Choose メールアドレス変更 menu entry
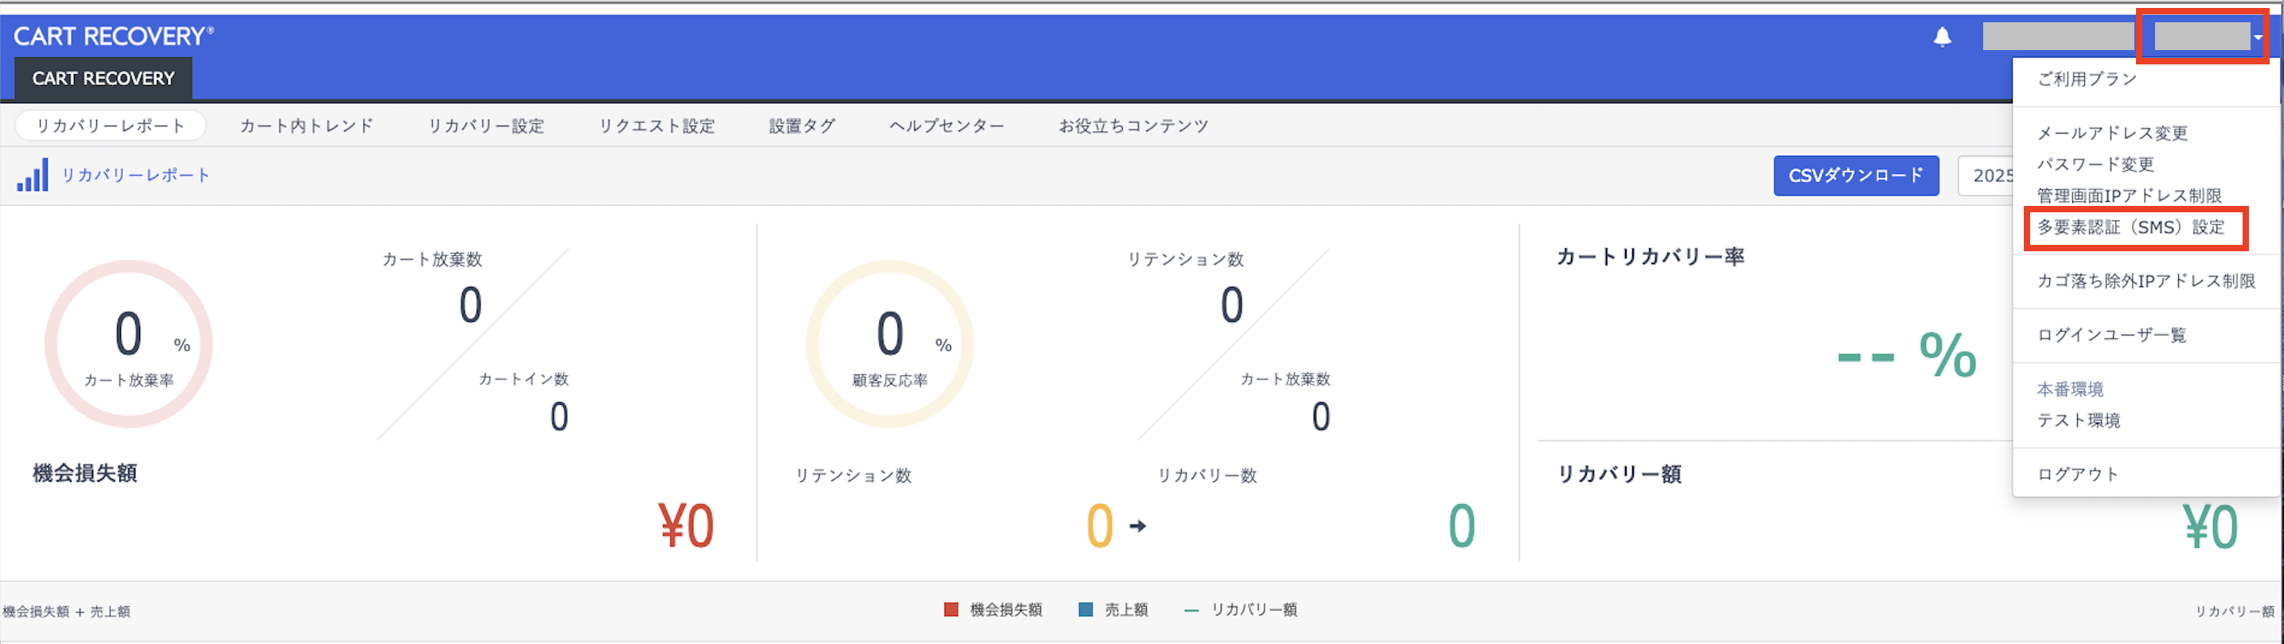Viewport: 2284px width, 644px height. pyautogui.click(x=2112, y=133)
